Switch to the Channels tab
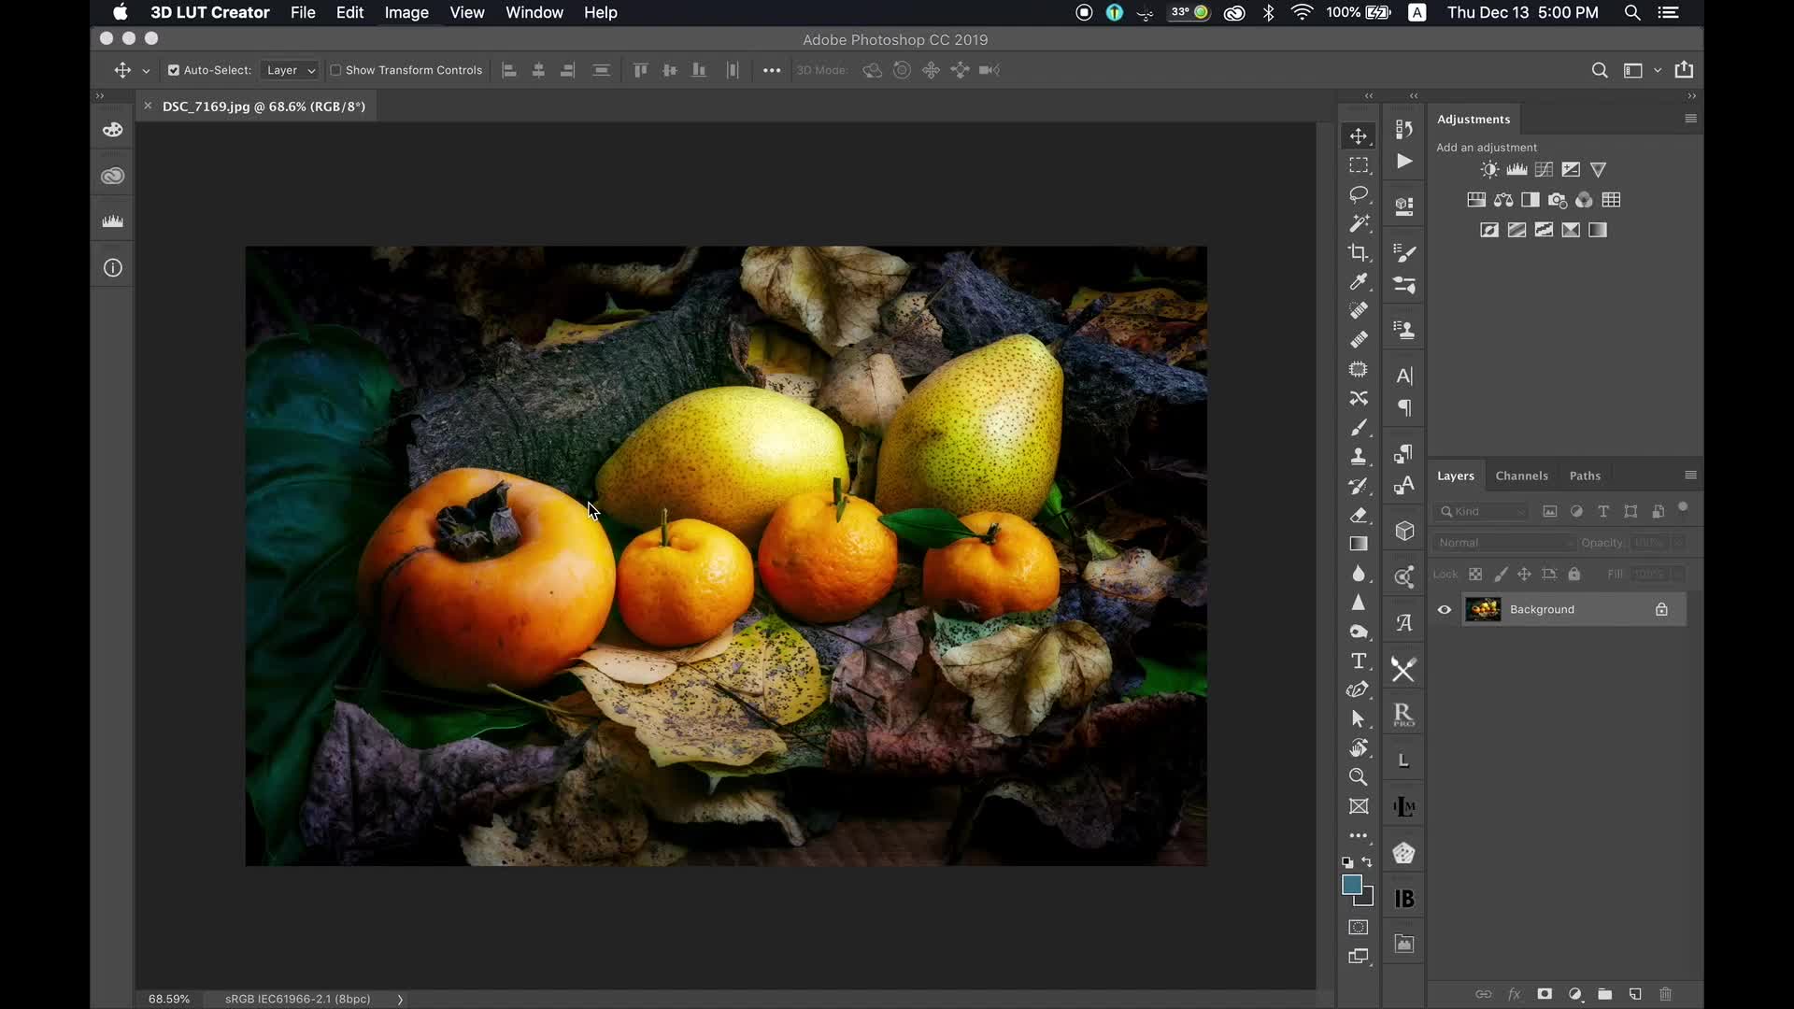 (1522, 476)
